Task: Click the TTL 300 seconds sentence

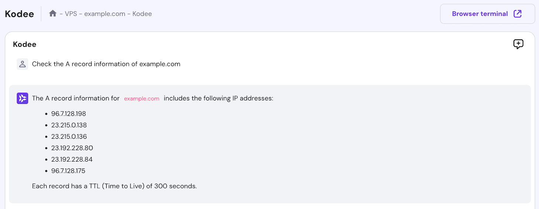Action: (114, 186)
